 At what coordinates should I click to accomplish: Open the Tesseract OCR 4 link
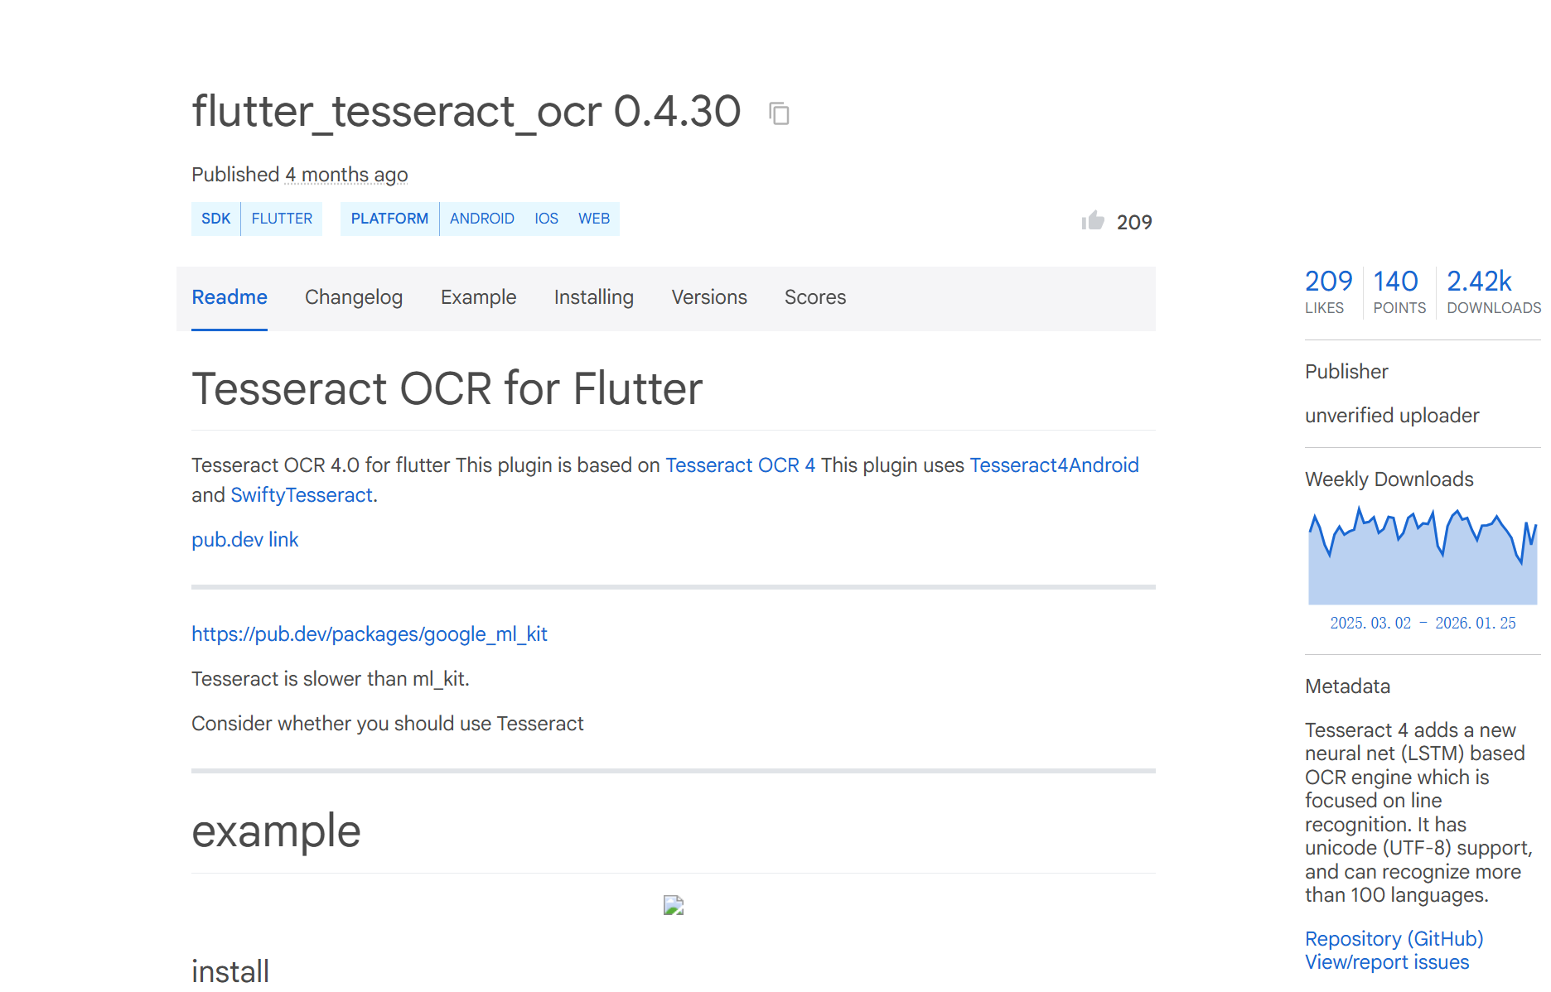point(740,465)
